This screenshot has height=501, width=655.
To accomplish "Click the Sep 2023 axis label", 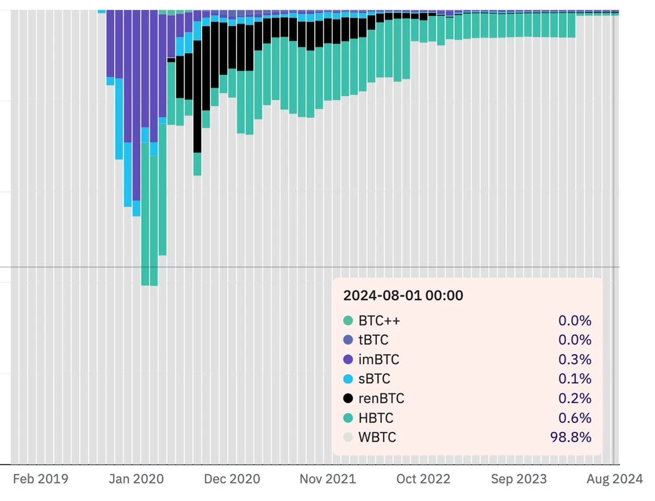I will tap(518, 479).
